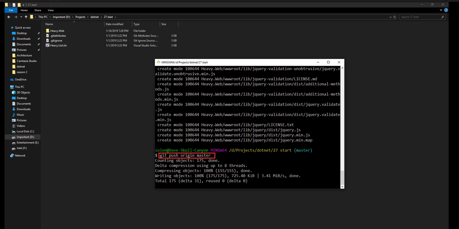Select the Heavy.Web folder
Screen dimensions: 459x229
pyautogui.click(x=57, y=31)
